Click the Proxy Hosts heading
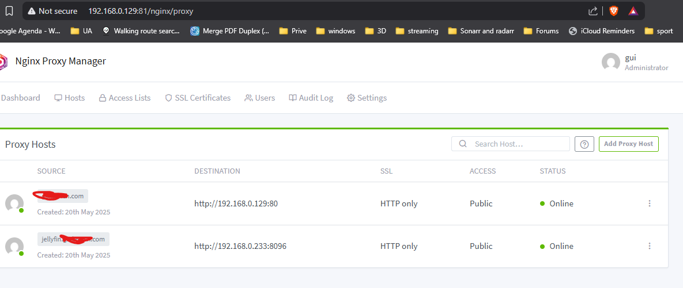This screenshot has height=288, width=683. point(31,144)
